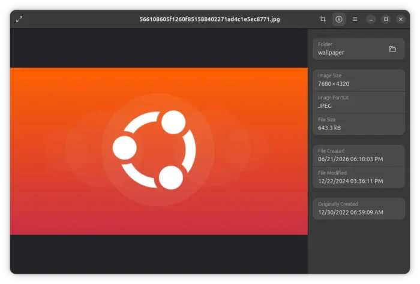Enter fullscreen with the expand arrows icon
Screen dimensions: 420x284
click(x=19, y=19)
